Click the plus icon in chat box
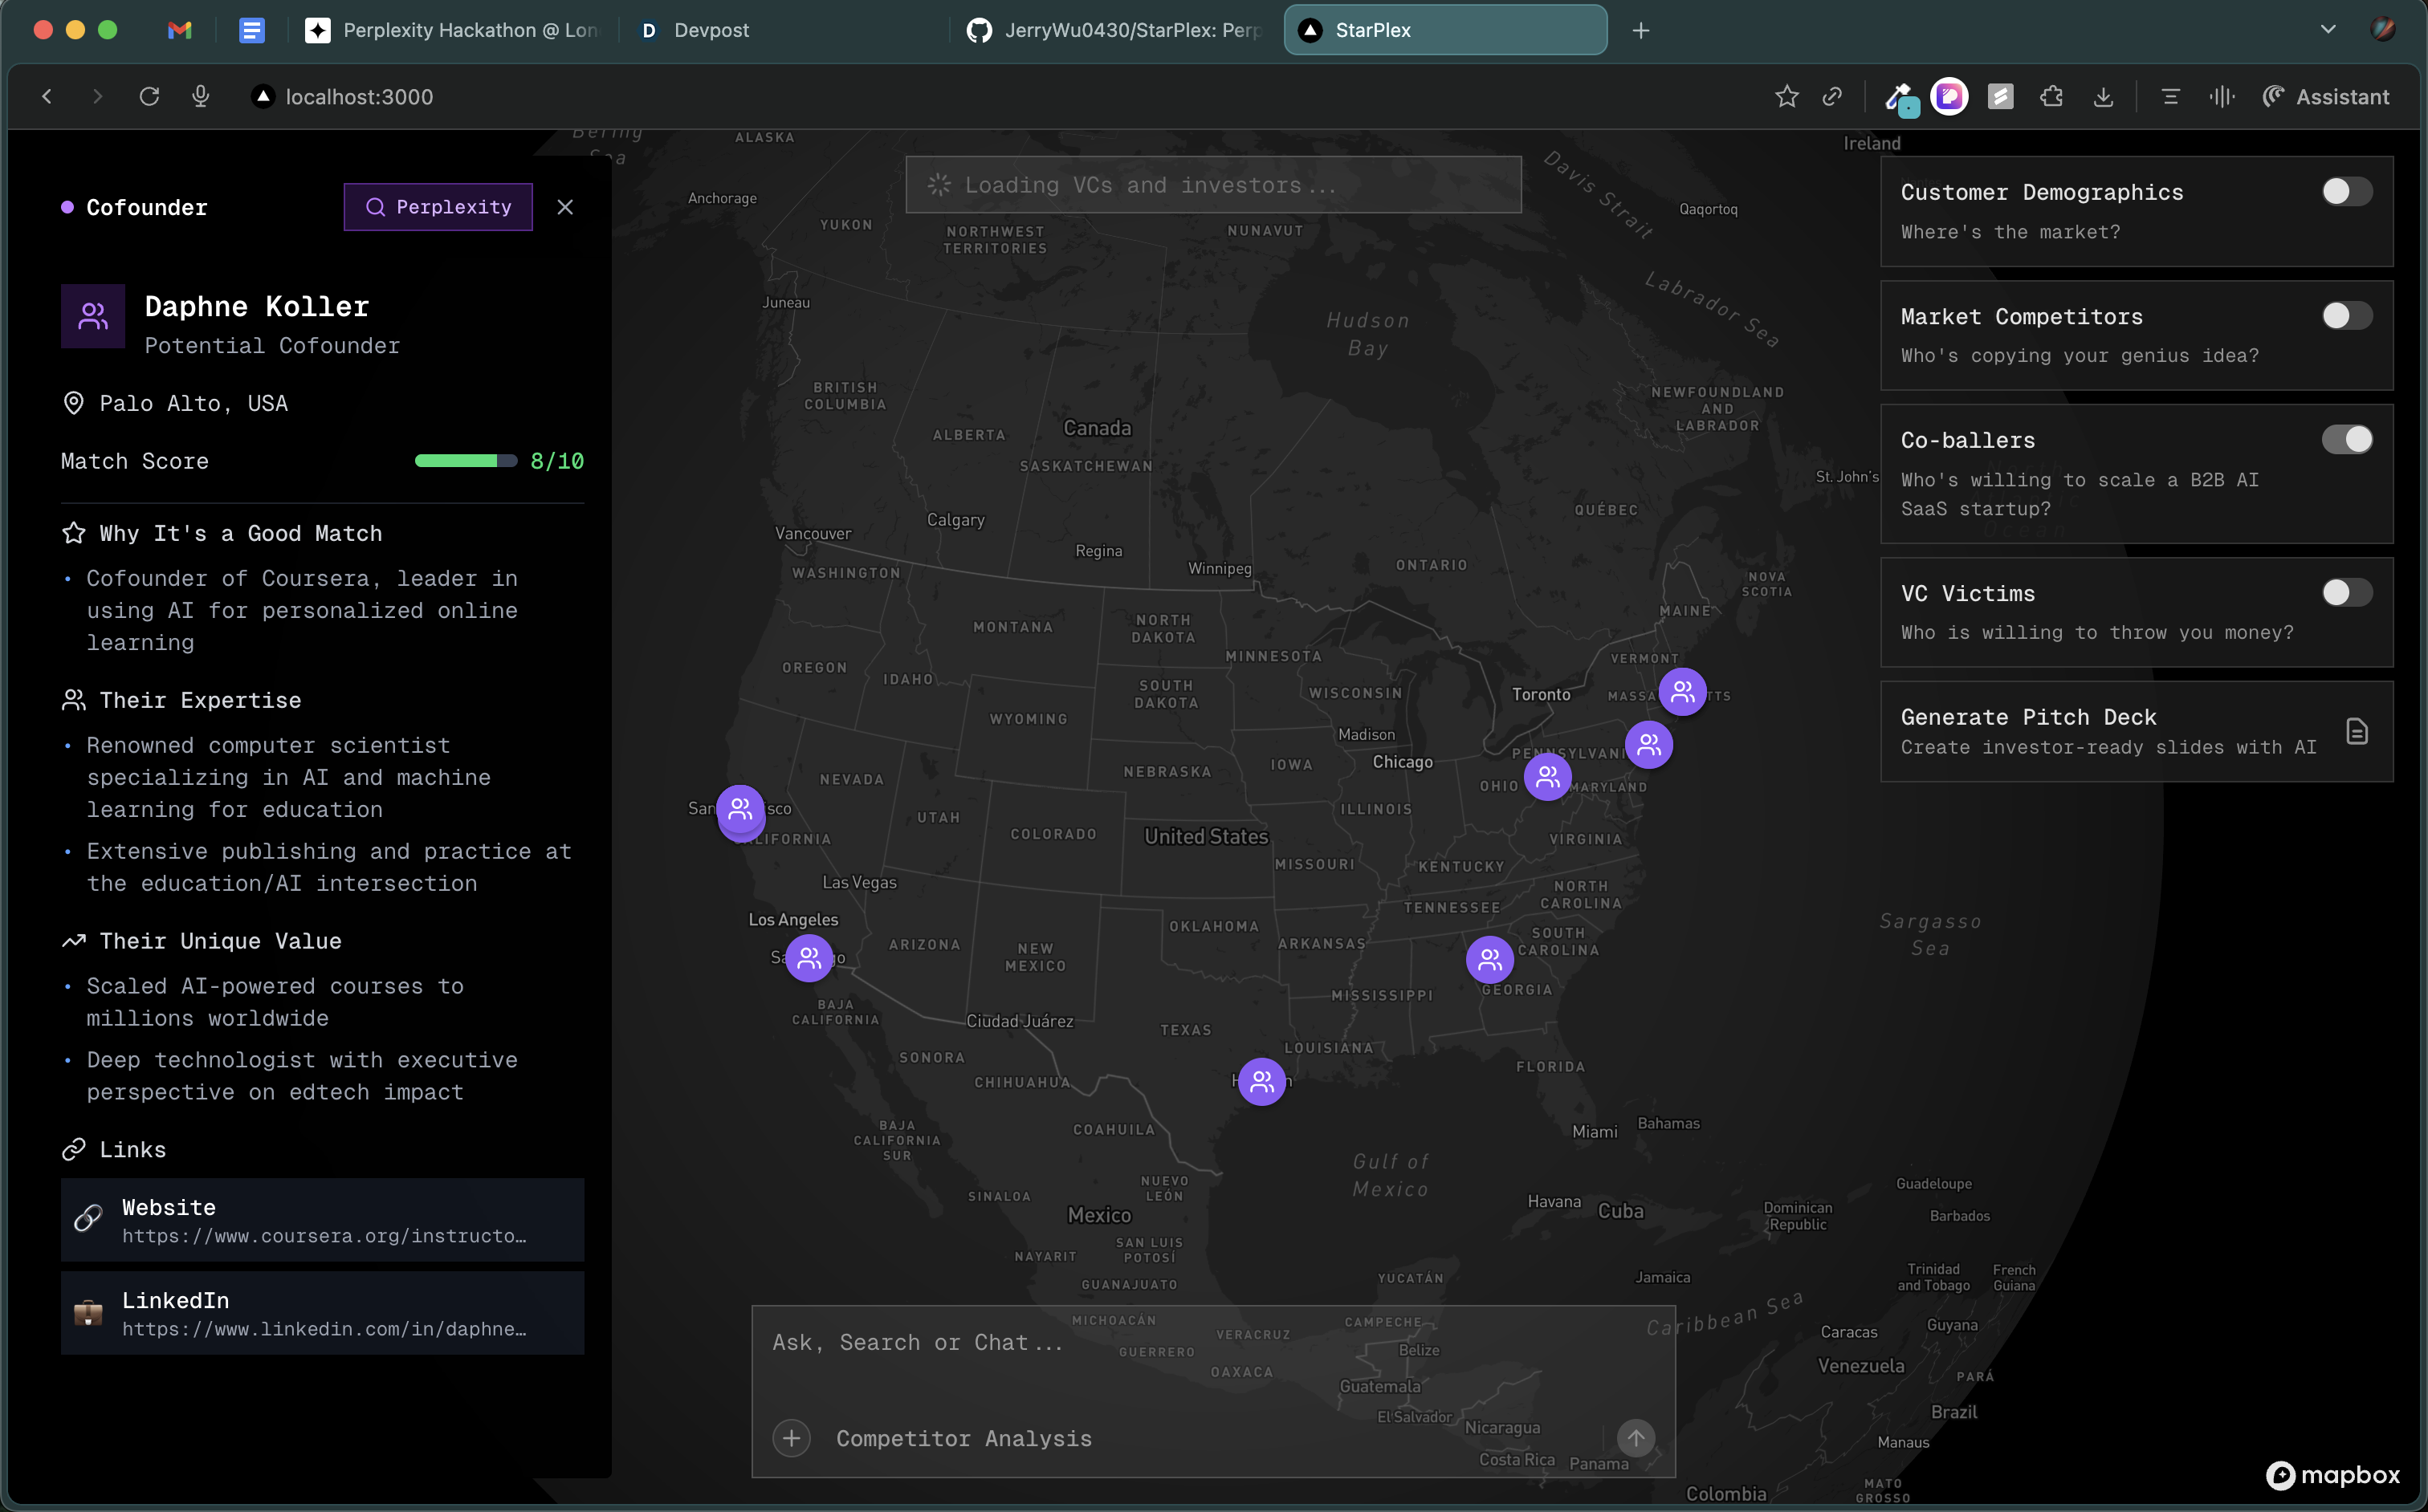2428x1512 pixels. 792,1438
